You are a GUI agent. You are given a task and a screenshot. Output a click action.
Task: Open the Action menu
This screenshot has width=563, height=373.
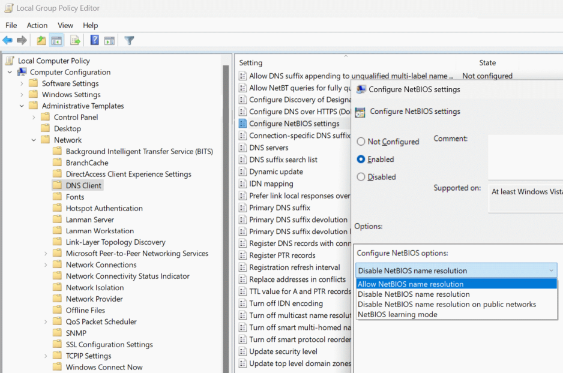37,25
